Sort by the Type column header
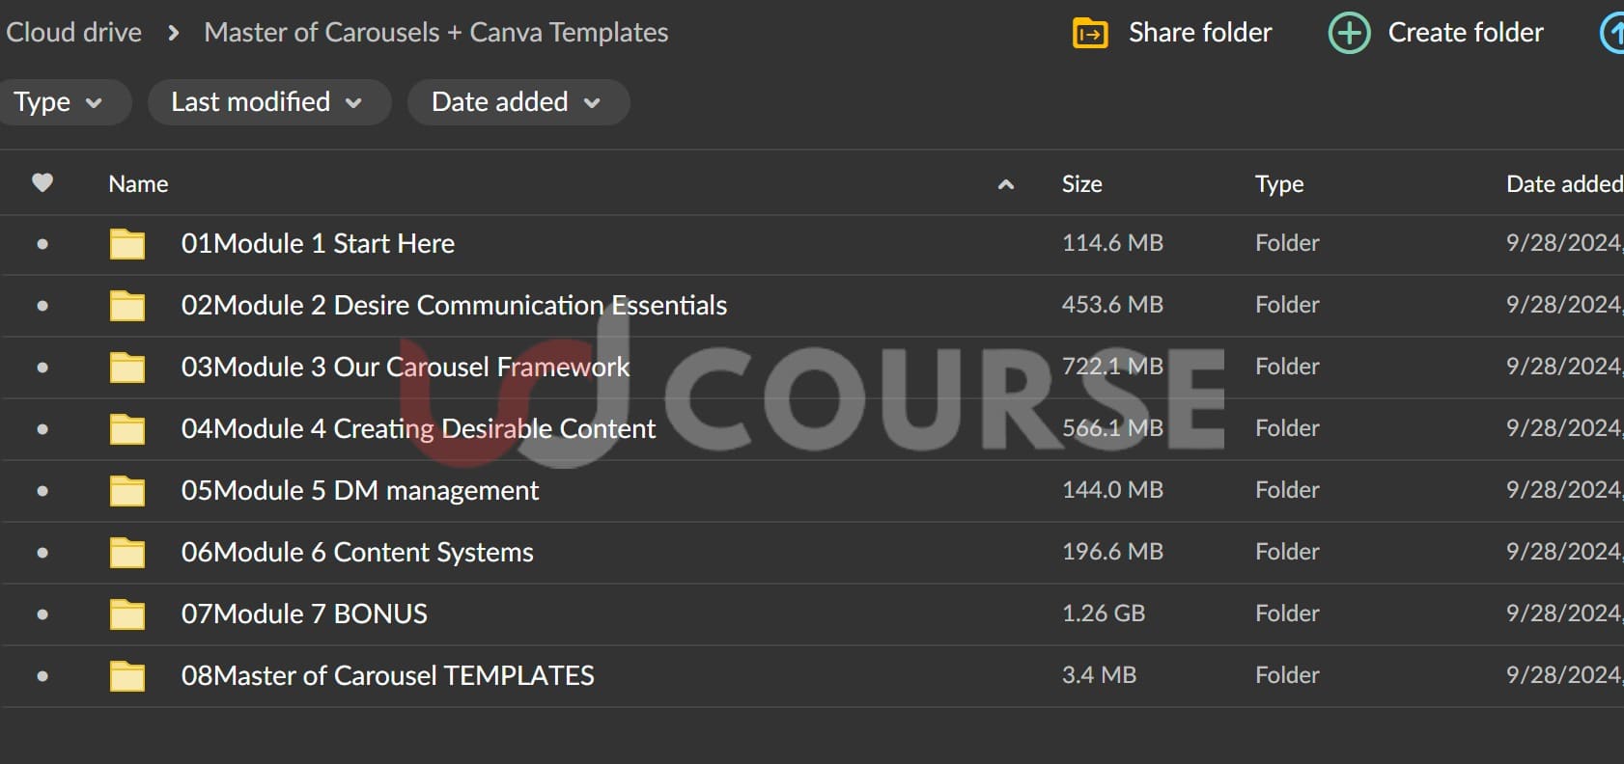Image resolution: width=1624 pixels, height=764 pixels. click(1279, 184)
